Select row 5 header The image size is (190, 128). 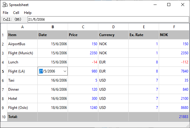4,71
